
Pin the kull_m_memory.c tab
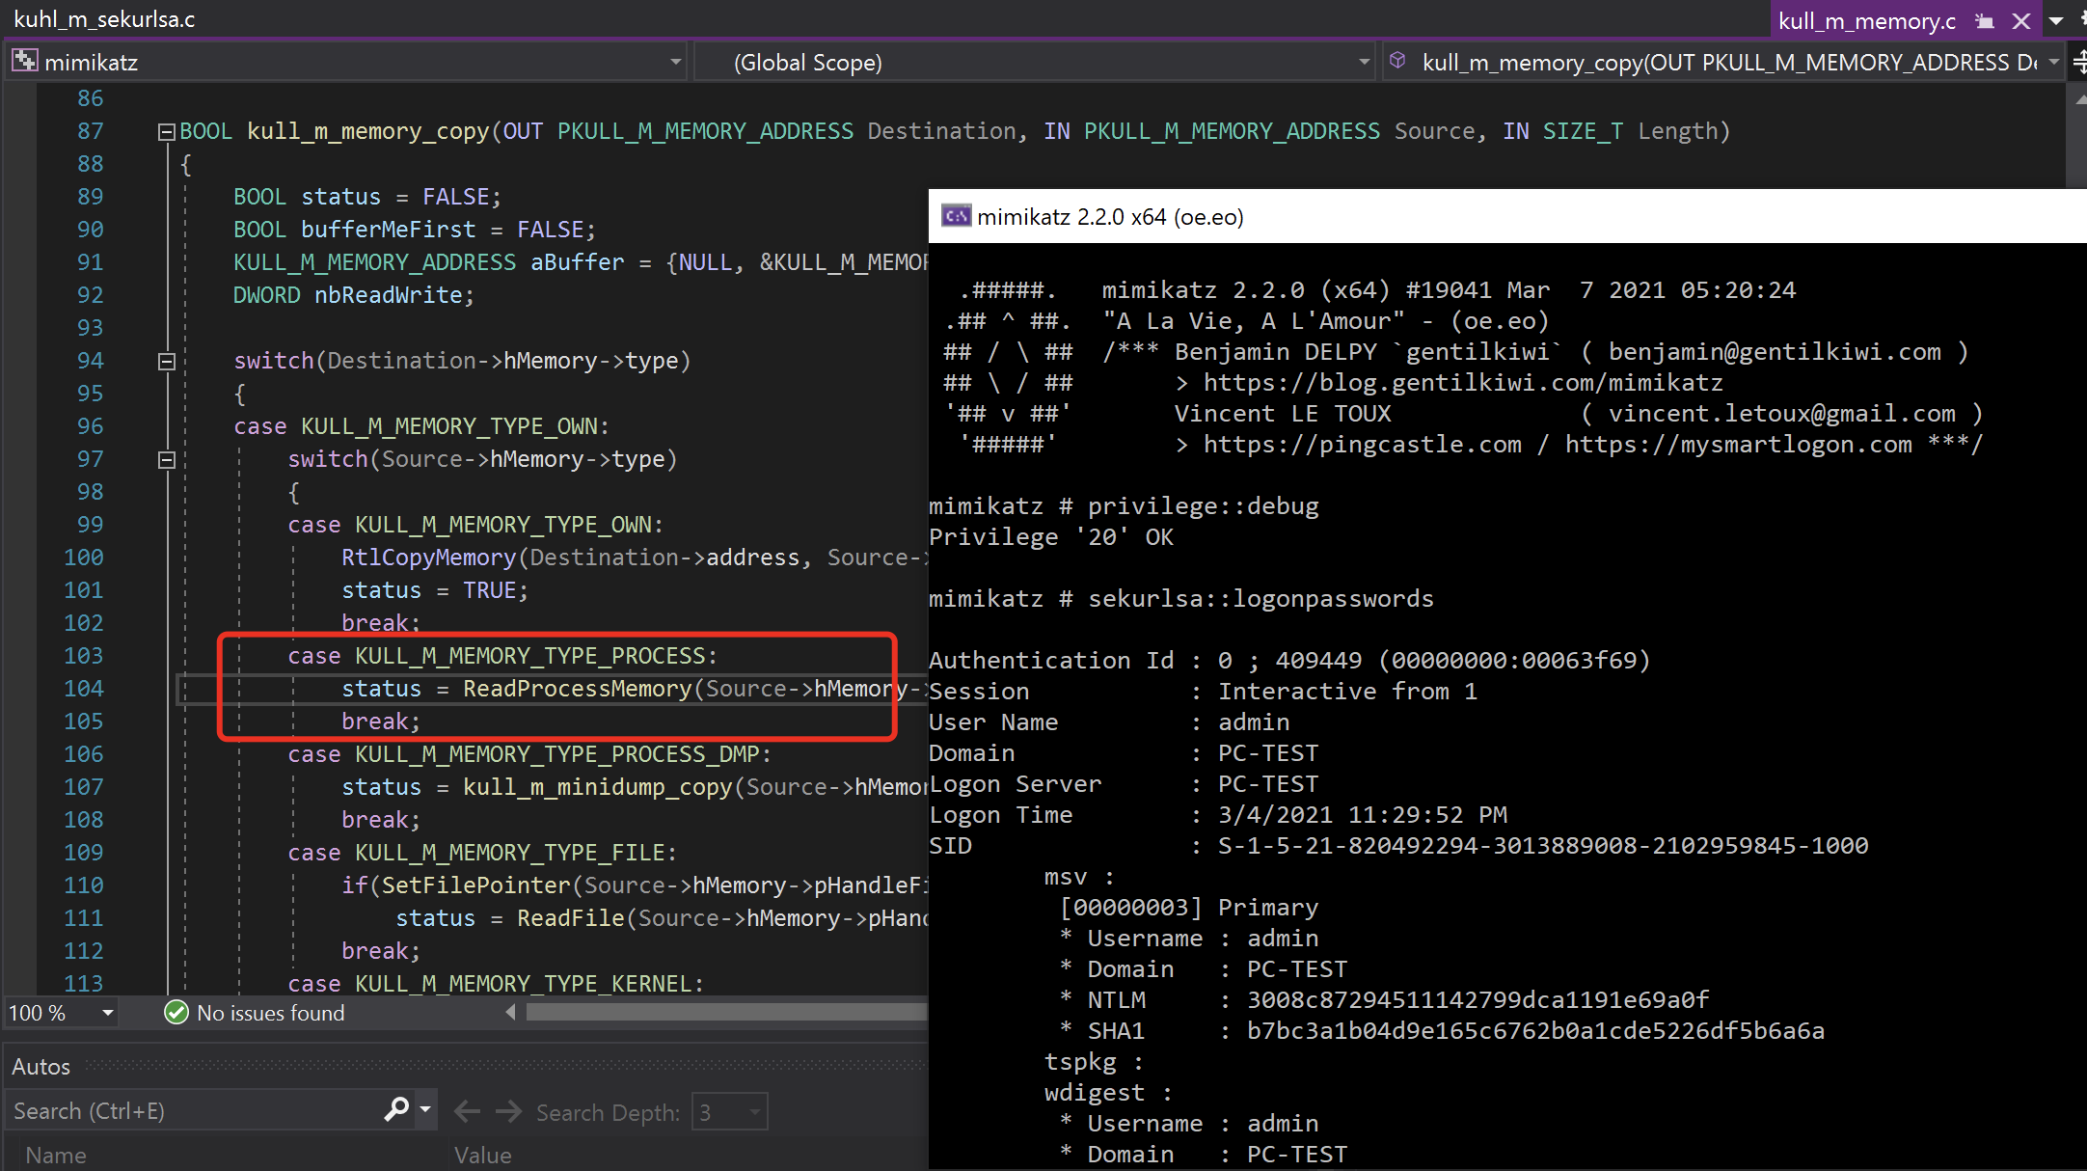point(1985,21)
